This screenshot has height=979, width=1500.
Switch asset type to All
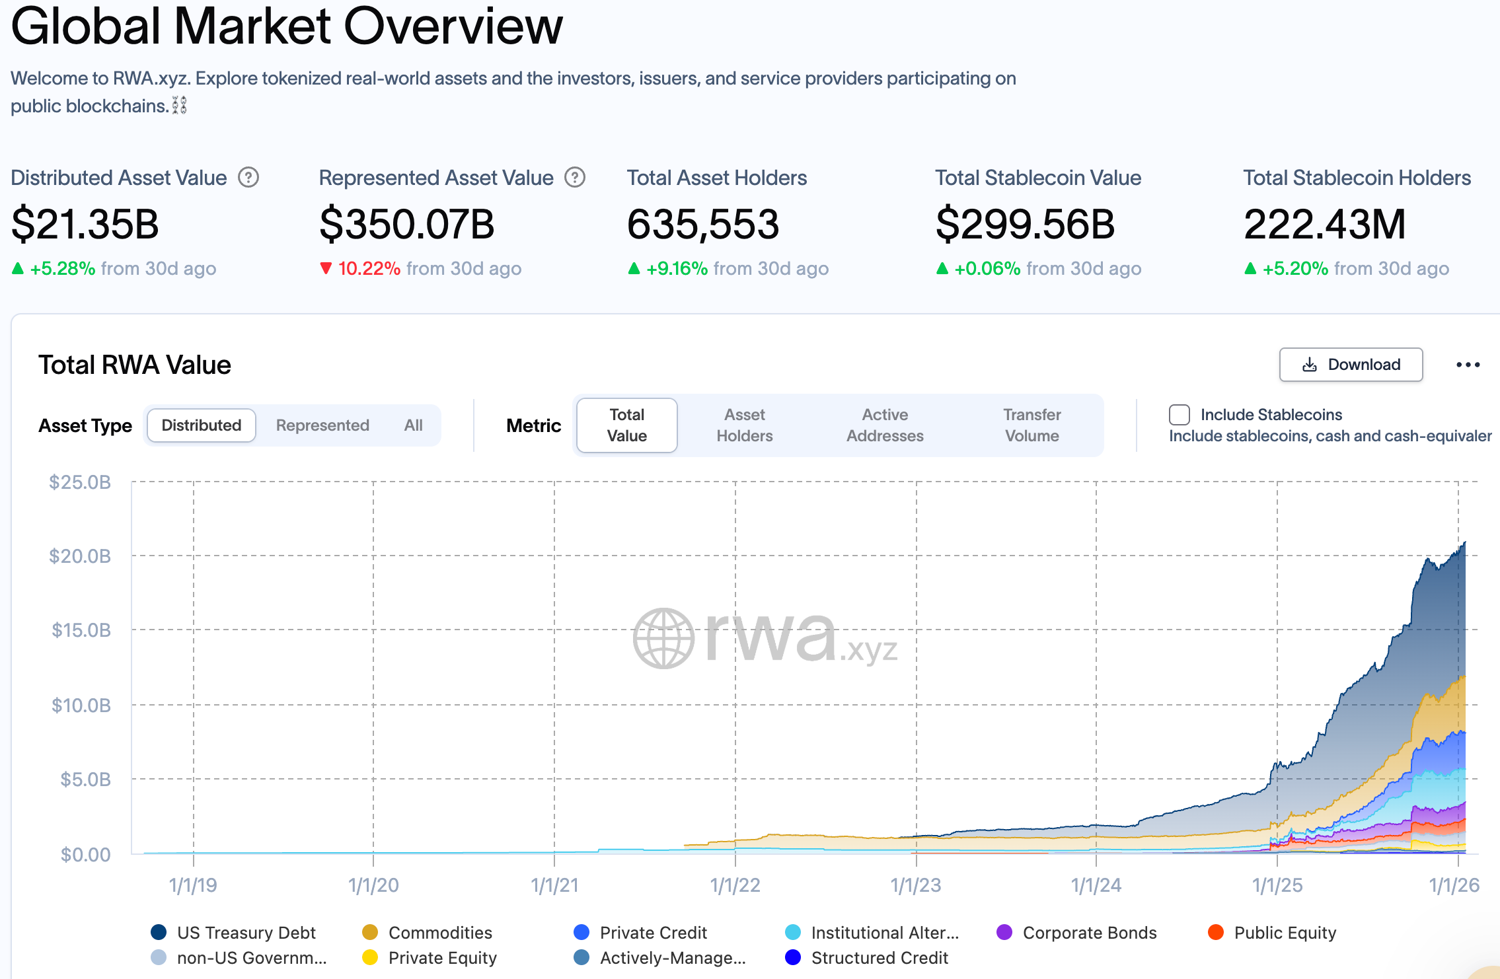pos(414,425)
